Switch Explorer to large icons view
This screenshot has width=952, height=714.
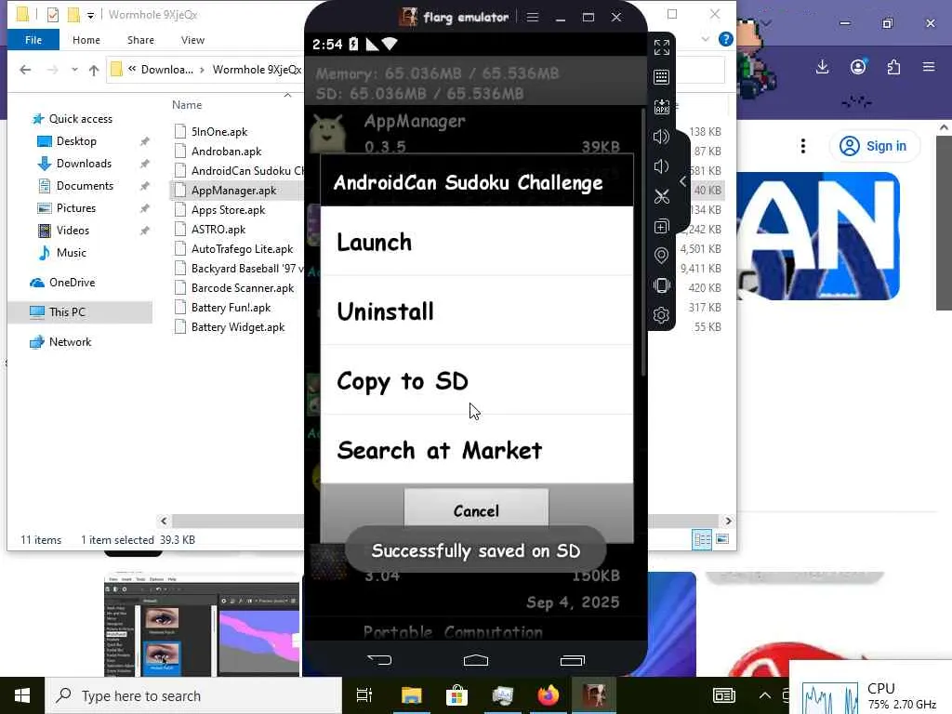pos(722,539)
